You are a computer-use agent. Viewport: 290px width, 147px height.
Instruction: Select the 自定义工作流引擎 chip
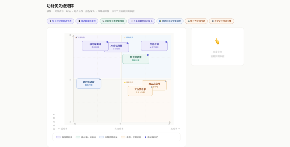pos(222,21)
